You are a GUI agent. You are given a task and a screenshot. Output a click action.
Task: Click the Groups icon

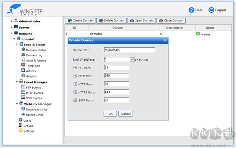coord(20,125)
